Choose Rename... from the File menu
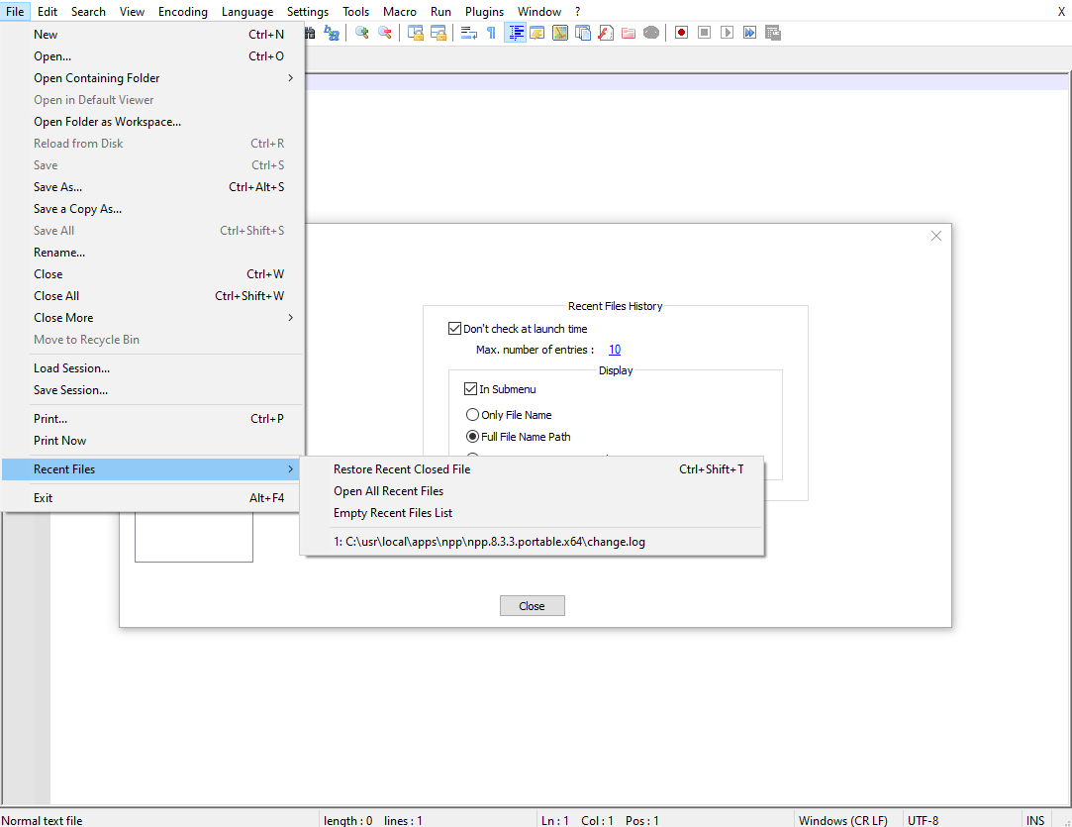1072x827 pixels. (152, 253)
